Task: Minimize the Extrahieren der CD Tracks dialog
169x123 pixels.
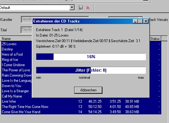Action: click(x=135, y=21)
